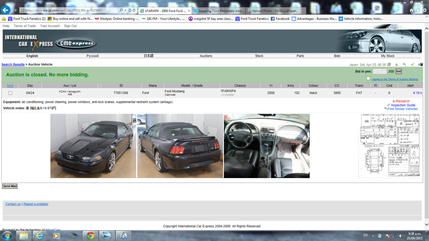Open Google Chrome from the taskbar
This screenshot has height=241, width=429.
point(90,236)
